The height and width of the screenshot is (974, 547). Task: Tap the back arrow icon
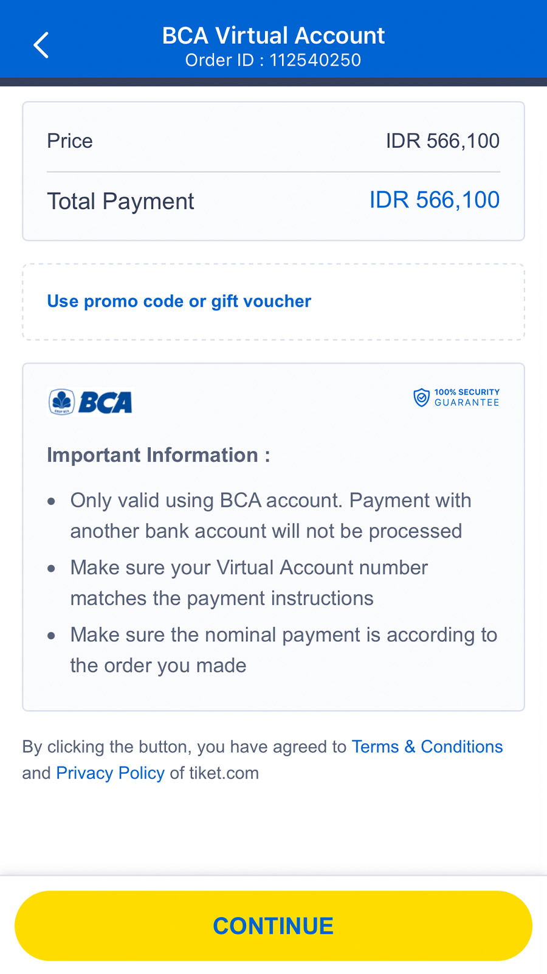pos(41,45)
